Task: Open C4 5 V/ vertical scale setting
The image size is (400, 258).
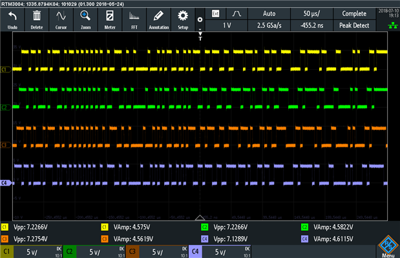Action: click(227, 252)
